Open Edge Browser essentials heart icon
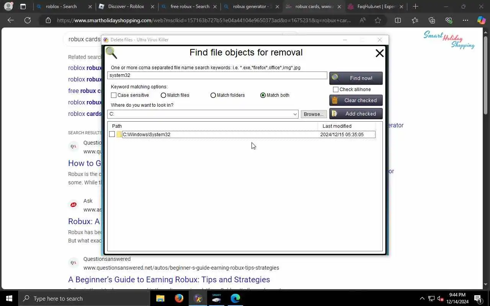490x306 pixels. click(449, 20)
